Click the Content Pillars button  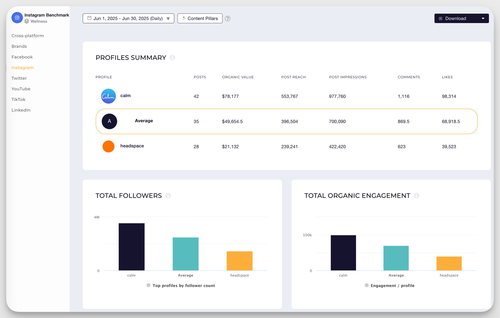[200, 18]
